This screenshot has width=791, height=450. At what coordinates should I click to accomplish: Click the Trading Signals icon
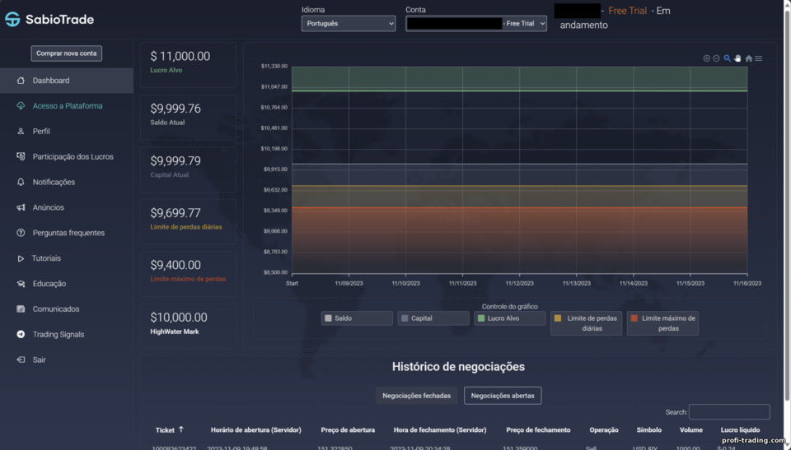click(21, 334)
